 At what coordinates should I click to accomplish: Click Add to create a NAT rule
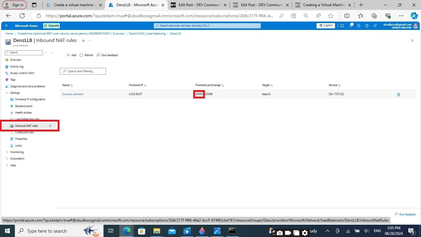click(72, 55)
